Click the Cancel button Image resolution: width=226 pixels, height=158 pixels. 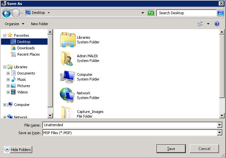[x=204, y=149]
